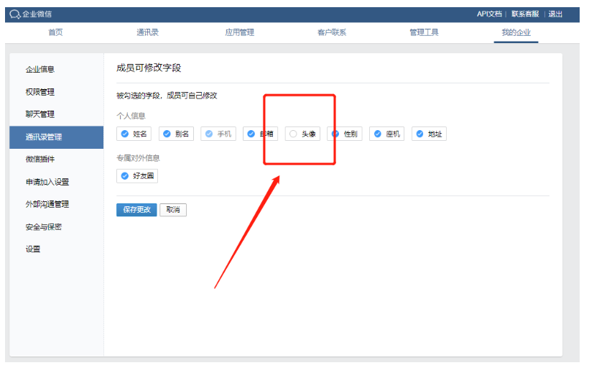Viewport: 589px width, 373px height.
Task: Go to the 首页 tab
Action: [x=55, y=32]
